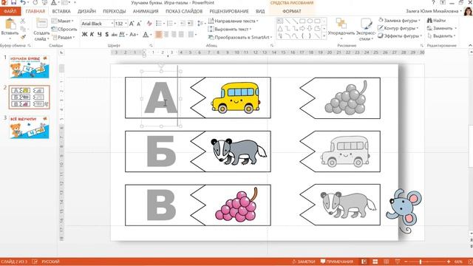473x266 pixels.
Task: Toggle align text left
Action: [159, 35]
